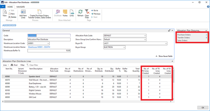Click the Edit ribbon action
Viewport: 210px width, 111px height.
(x=11, y=10)
